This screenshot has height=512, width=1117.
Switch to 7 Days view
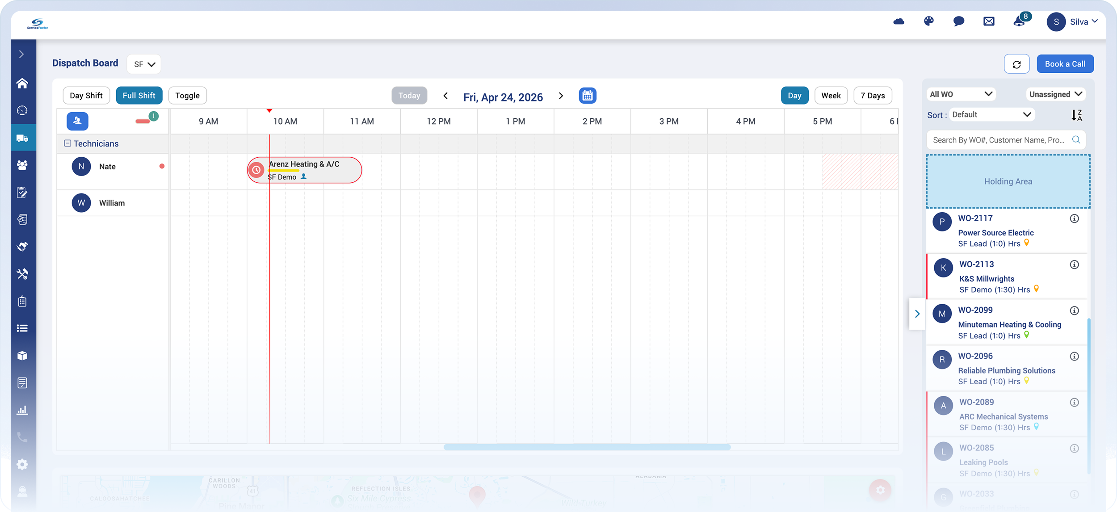click(873, 96)
